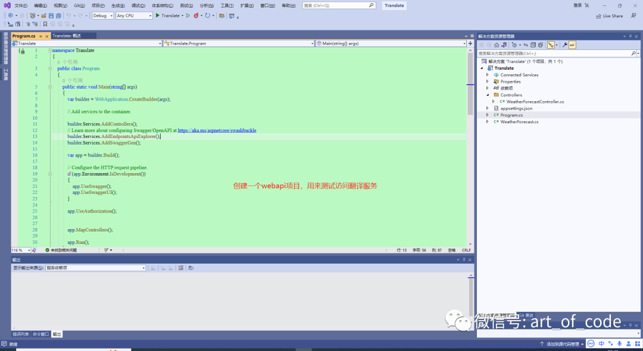The height and width of the screenshot is (351, 643).
Task: Click the split editor plus icon
Action: [x=470, y=43]
